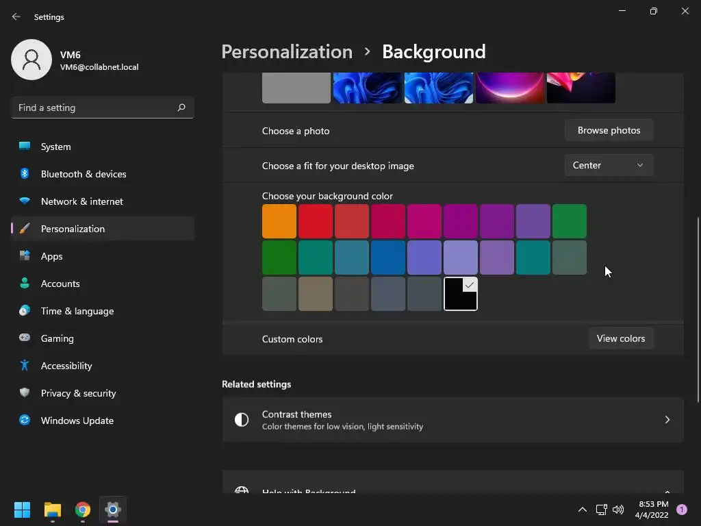Viewport: 701px width, 526px height.
Task: Click the network tray icon
Action: [x=601, y=510]
